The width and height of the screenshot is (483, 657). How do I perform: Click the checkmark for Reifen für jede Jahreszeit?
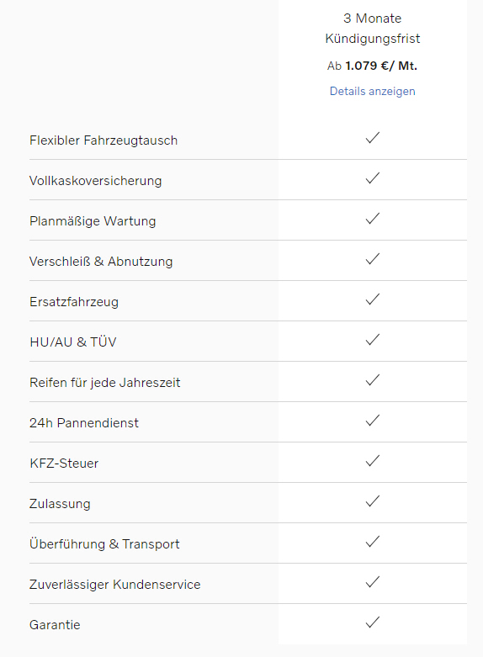click(x=372, y=380)
